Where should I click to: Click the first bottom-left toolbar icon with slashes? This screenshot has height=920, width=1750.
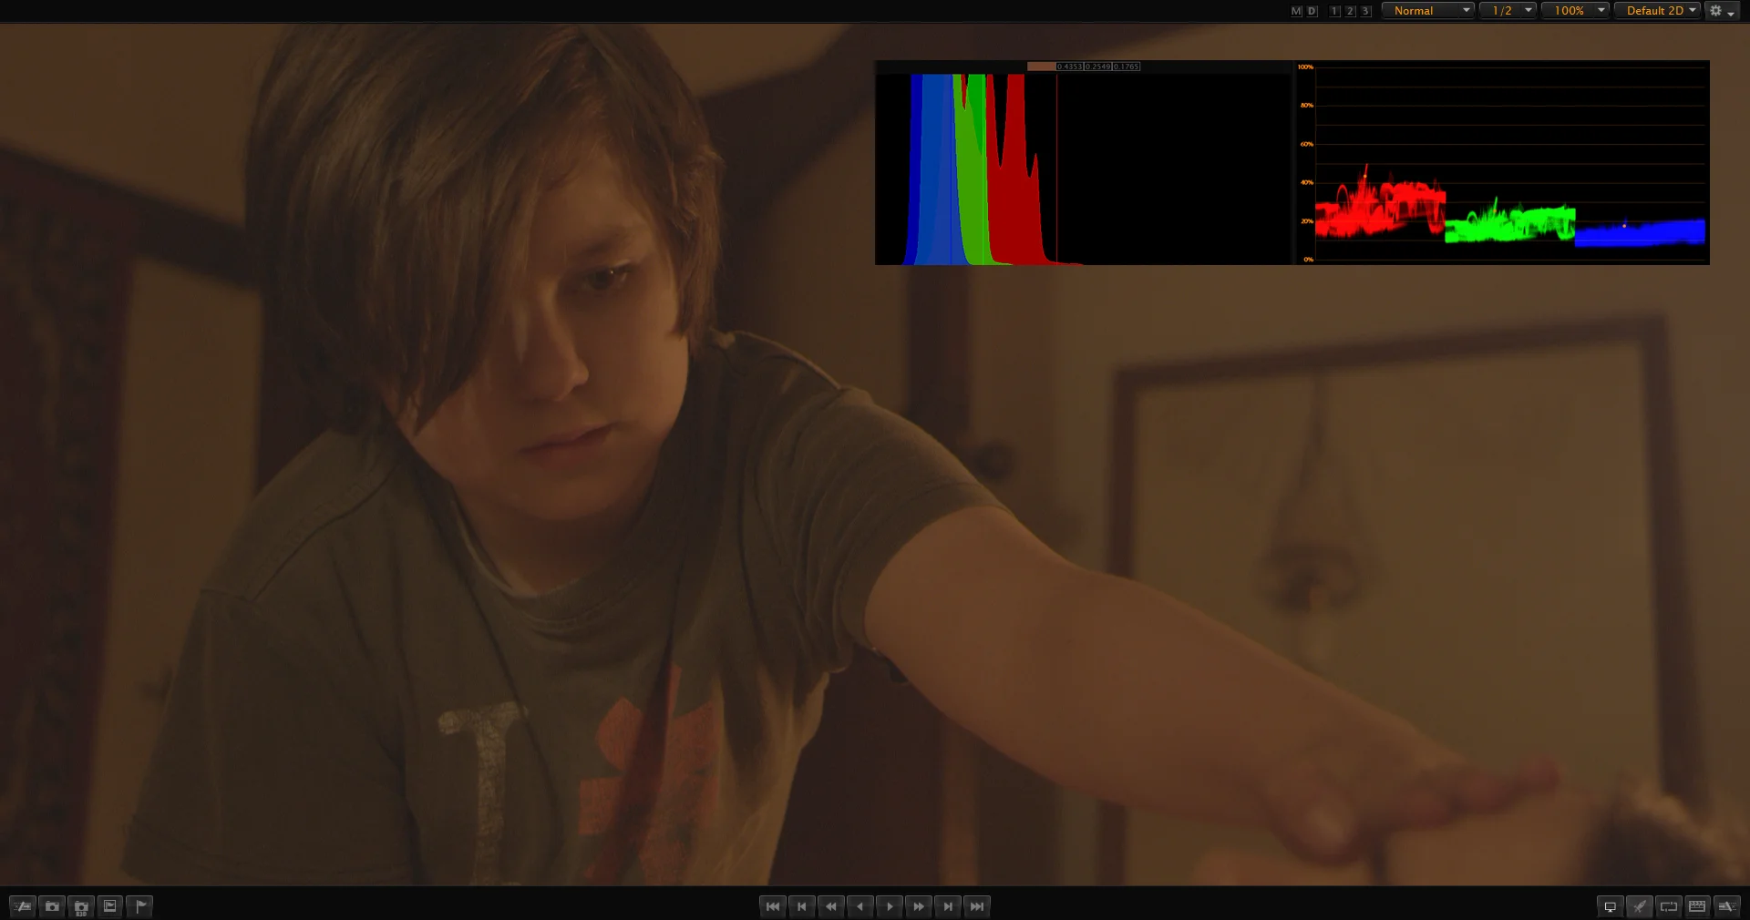(23, 906)
